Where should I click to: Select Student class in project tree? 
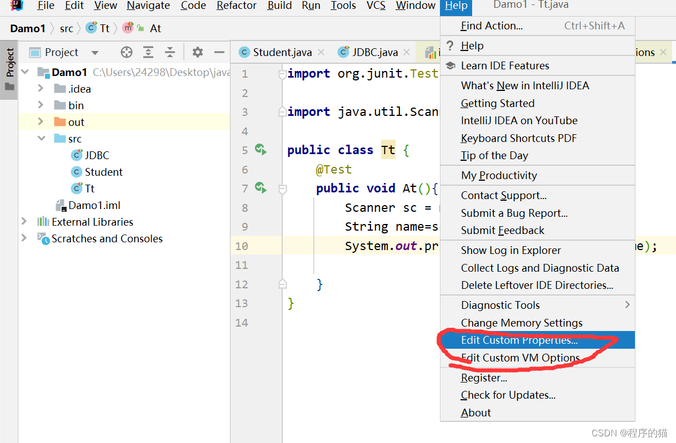[x=97, y=172]
